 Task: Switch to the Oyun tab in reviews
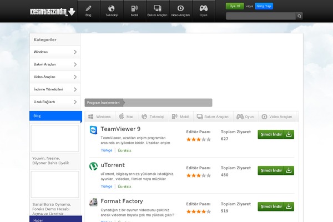(x=245, y=117)
